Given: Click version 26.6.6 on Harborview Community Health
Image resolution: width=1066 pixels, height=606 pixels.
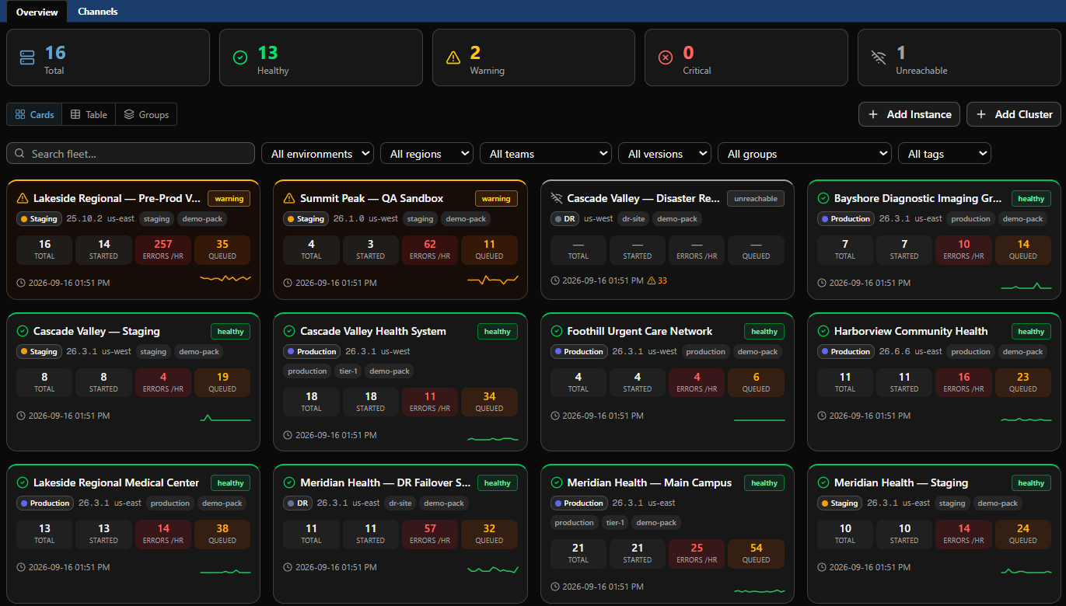Looking at the screenshot, I should [894, 351].
